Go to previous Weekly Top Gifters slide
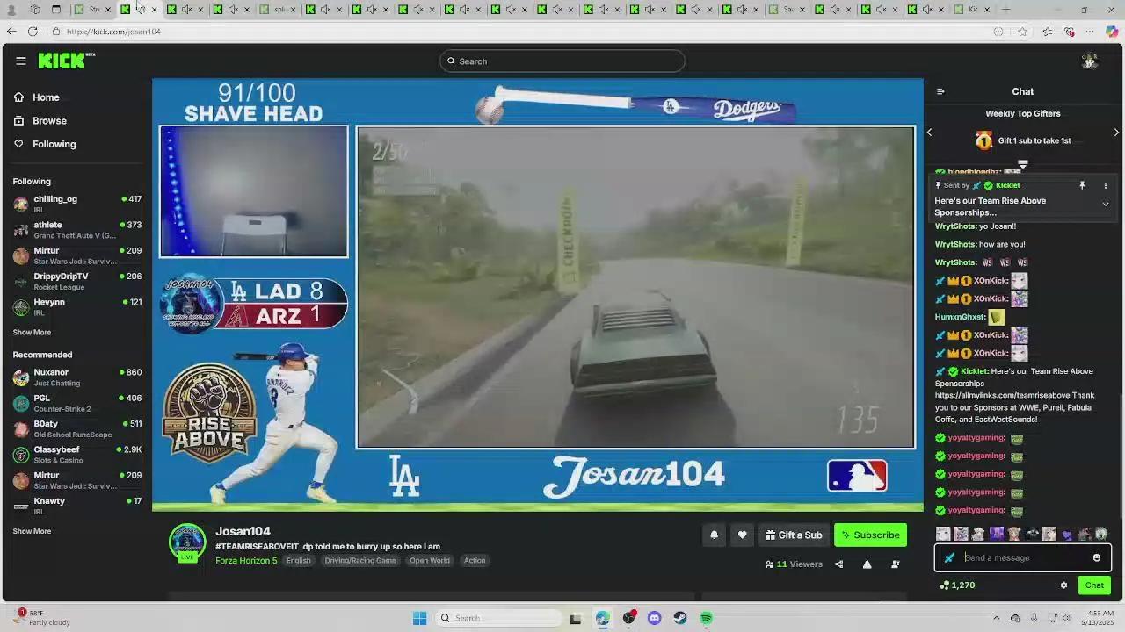1125x632 pixels. tap(929, 133)
